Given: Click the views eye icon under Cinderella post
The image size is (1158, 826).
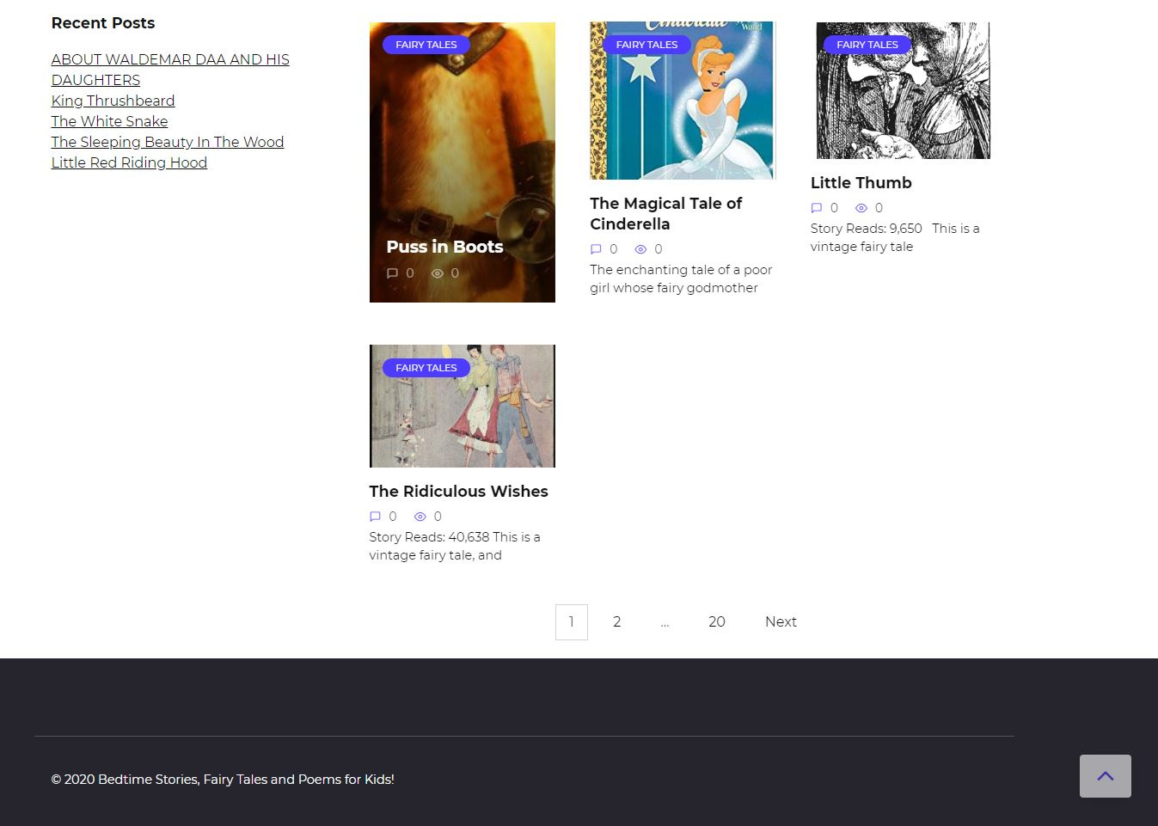Looking at the screenshot, I should pos(640,249).
